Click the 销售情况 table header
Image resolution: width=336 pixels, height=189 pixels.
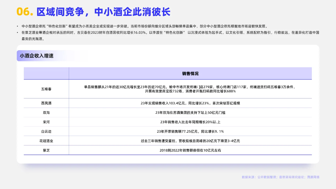[190, 73]
